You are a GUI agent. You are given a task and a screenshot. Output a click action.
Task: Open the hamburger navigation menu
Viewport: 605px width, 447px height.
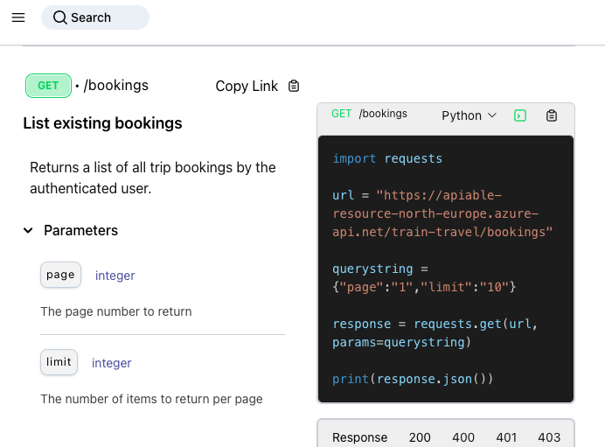(x=18, y=17)
